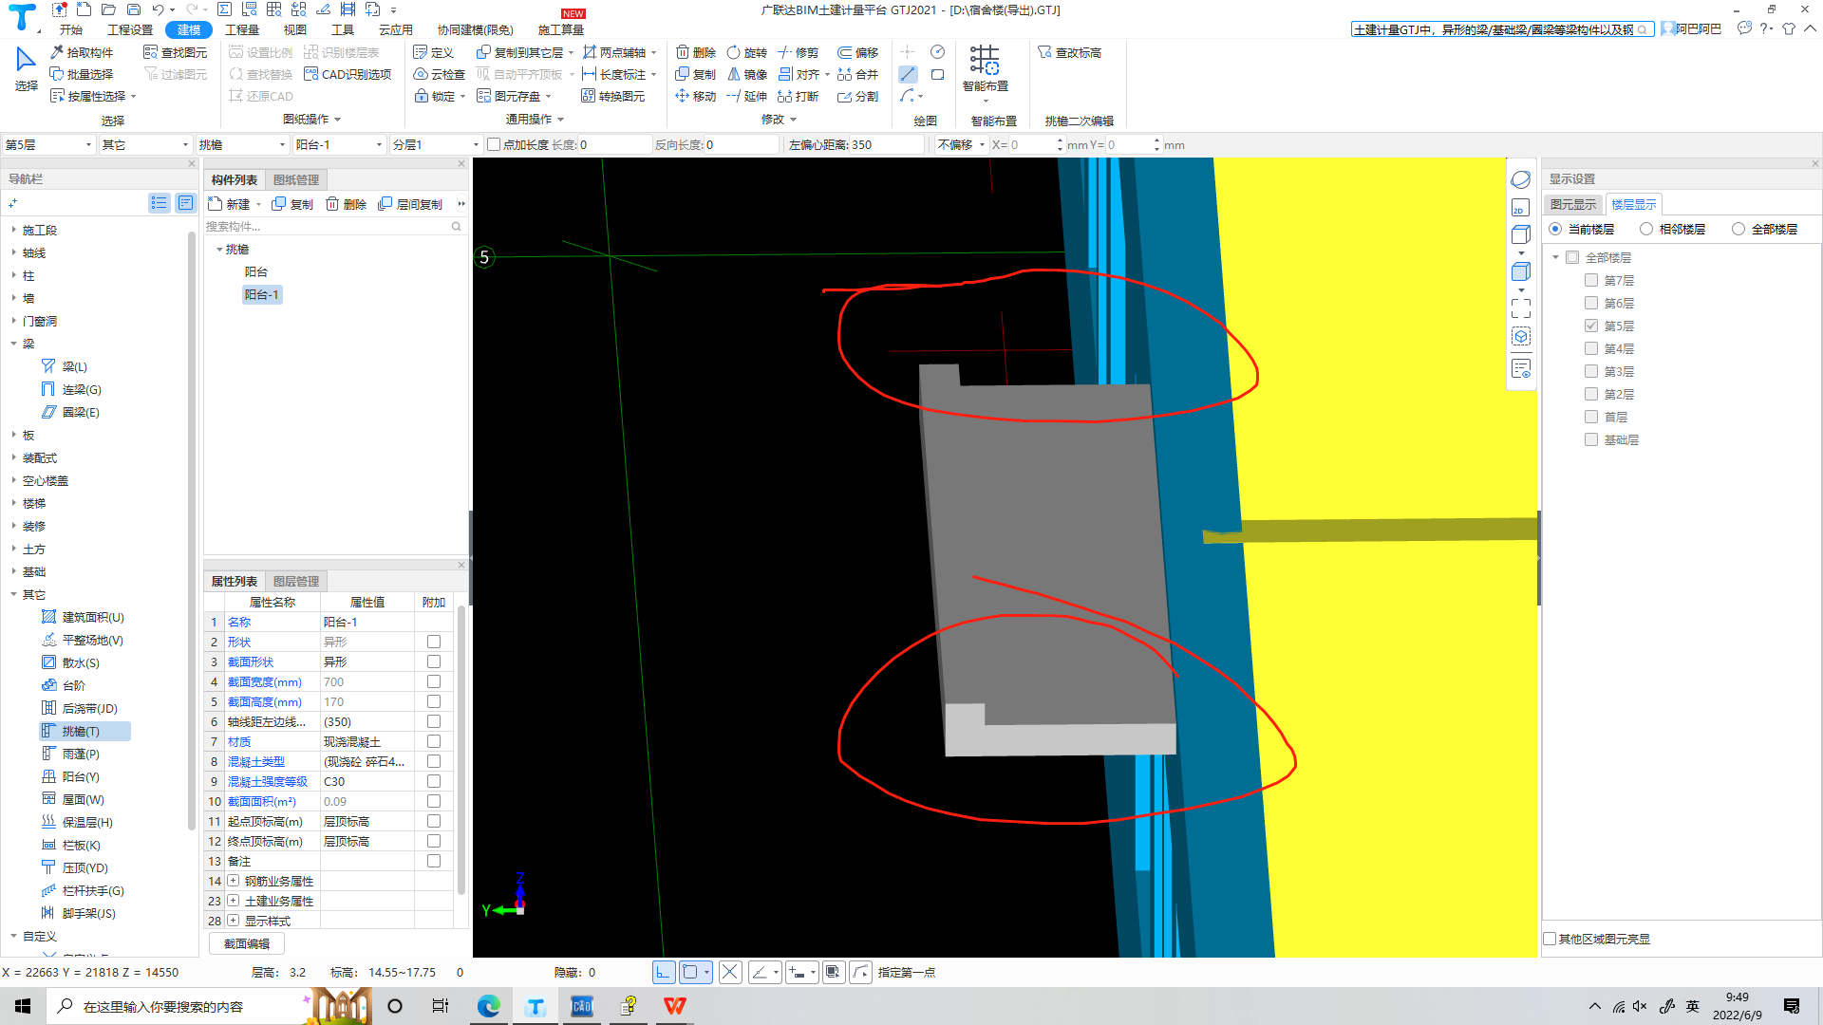Switch to 图元显示 tab
This screenshot has height=1025, width=1823.
coord(1573,204)
